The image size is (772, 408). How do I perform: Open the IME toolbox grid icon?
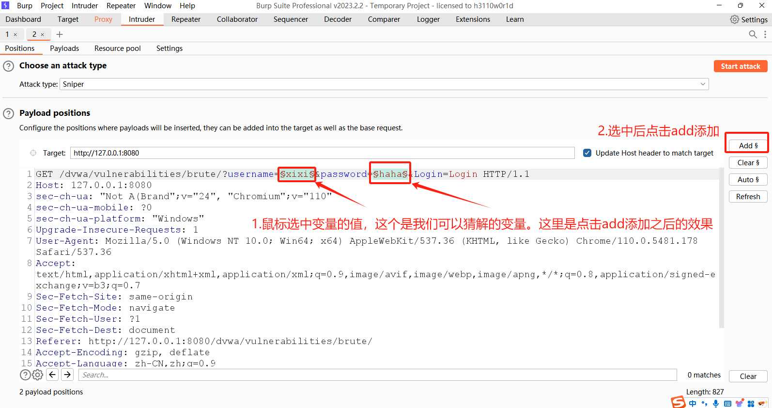751,404
